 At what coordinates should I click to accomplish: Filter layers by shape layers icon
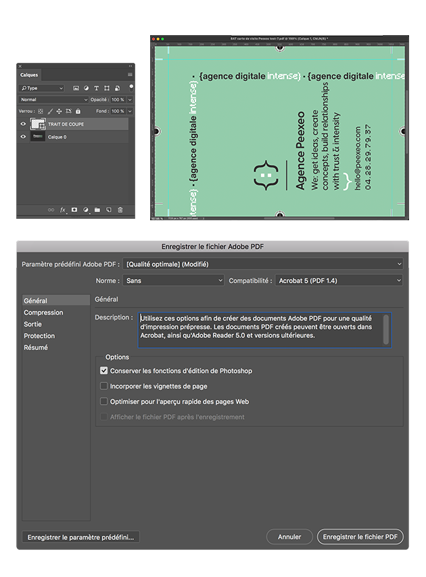(107, 89)
